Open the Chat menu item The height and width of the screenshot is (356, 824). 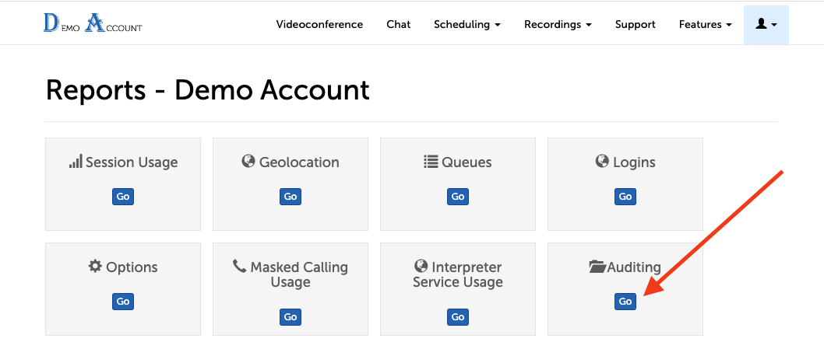click(398, 24)
